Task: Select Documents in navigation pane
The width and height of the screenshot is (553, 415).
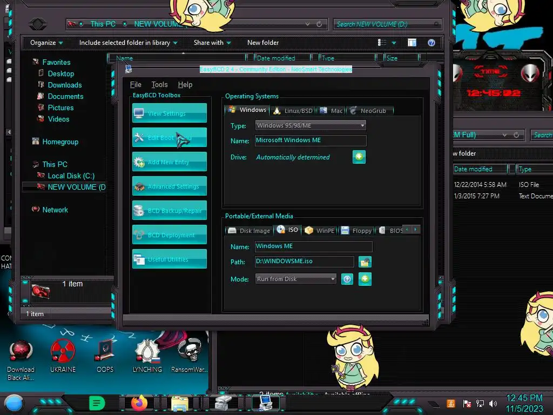Action: (65, 96)
